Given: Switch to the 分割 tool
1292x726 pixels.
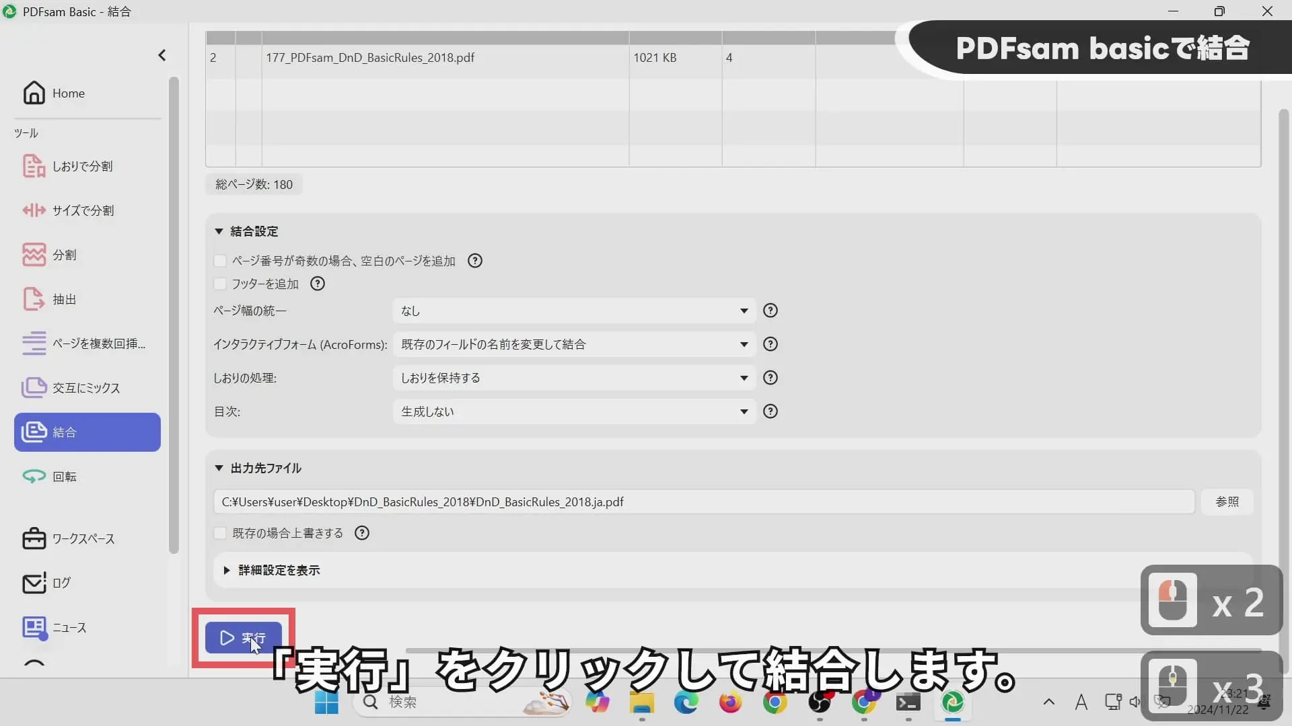Looking at the screenshot, I should pos(63,254).
